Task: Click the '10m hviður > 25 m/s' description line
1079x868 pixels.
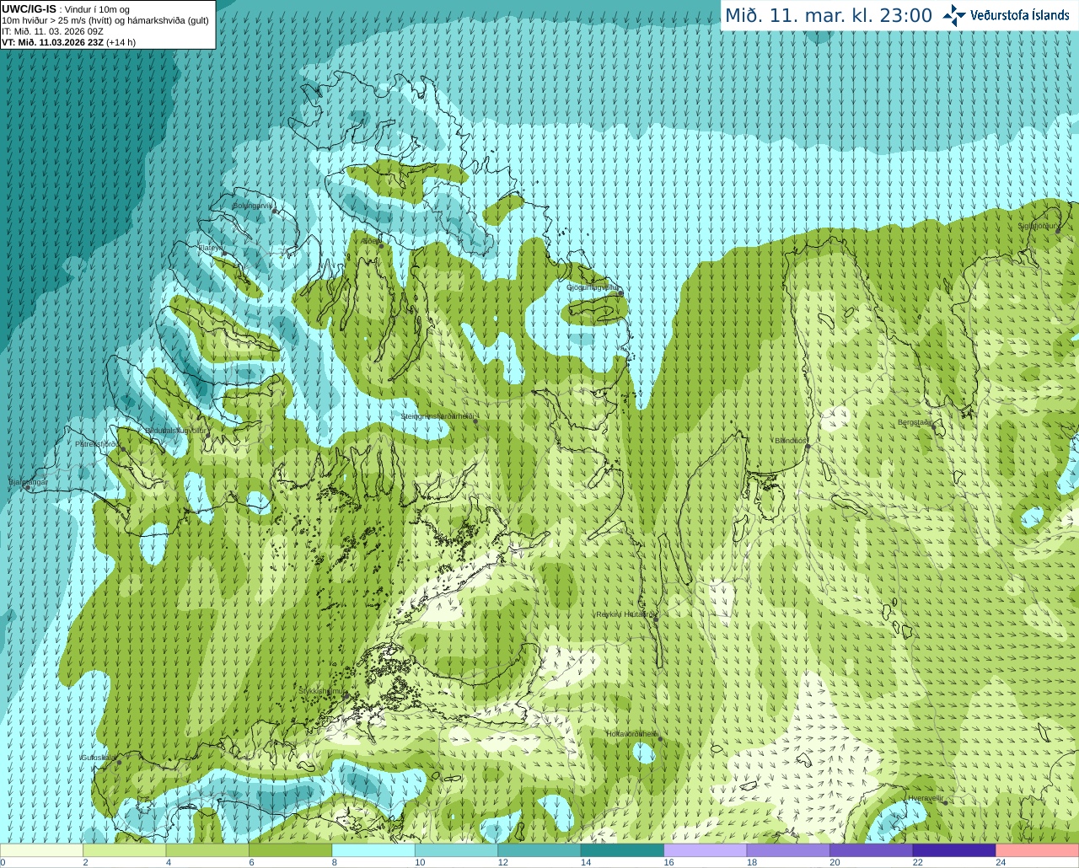Action: tap(105, 20)
